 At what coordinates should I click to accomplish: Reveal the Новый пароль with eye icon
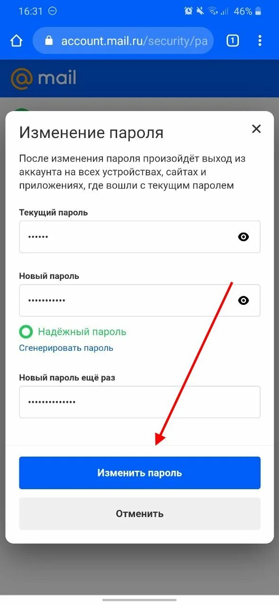[244, 301]
